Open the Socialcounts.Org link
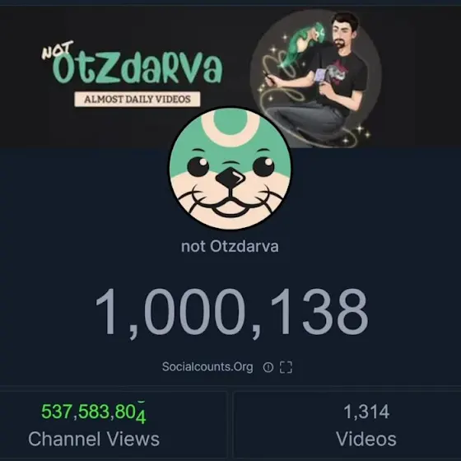 (x=207, y=367)
